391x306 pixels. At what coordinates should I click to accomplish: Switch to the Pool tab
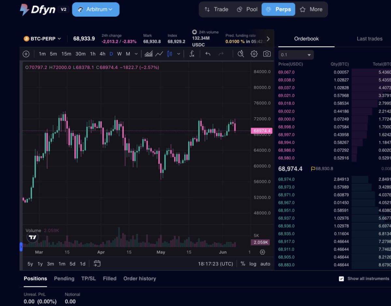pos(247,9)
